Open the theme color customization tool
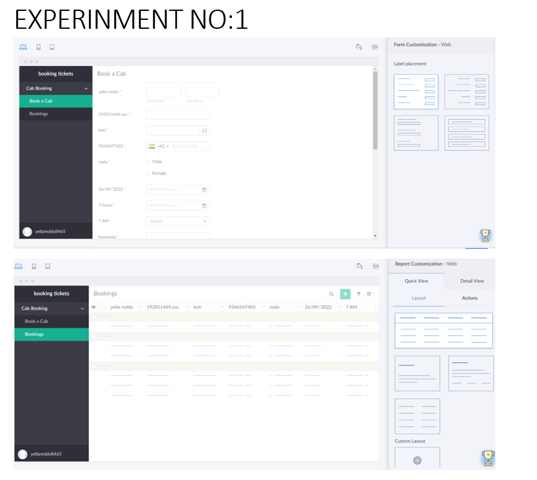 [x=359, y=46]
